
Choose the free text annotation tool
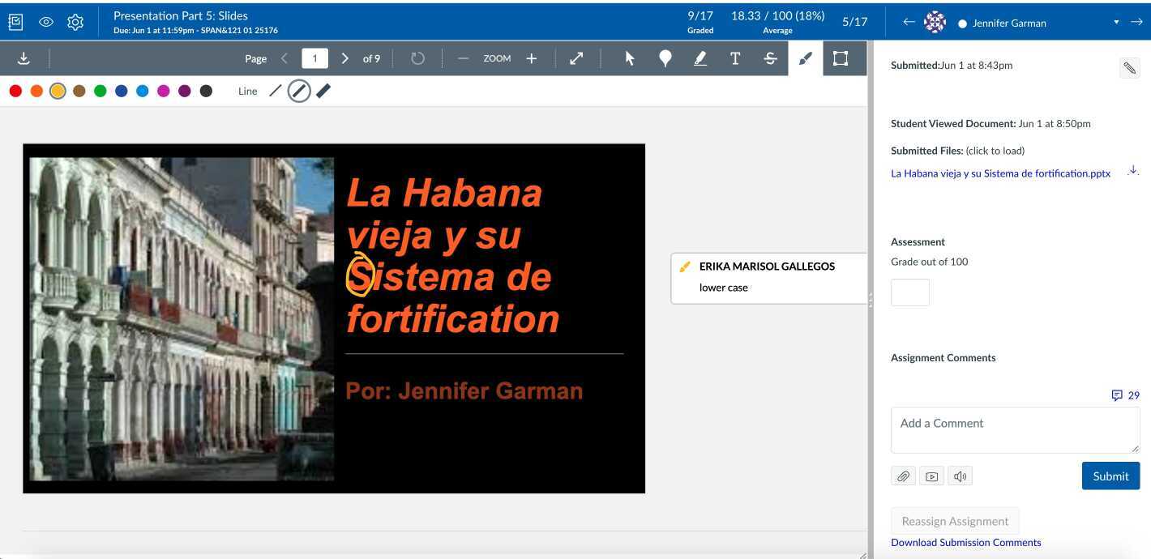click(x=735, y=58)
